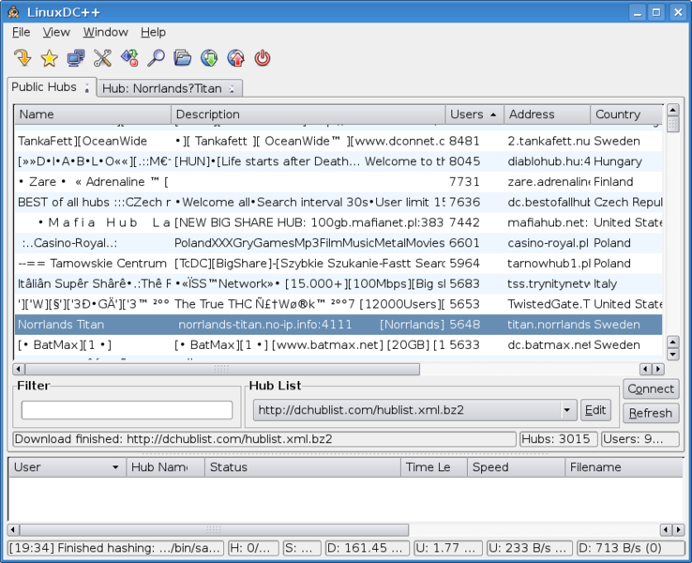
Task: Click the Favorite Hubs star icon
Action: (49, 58)
